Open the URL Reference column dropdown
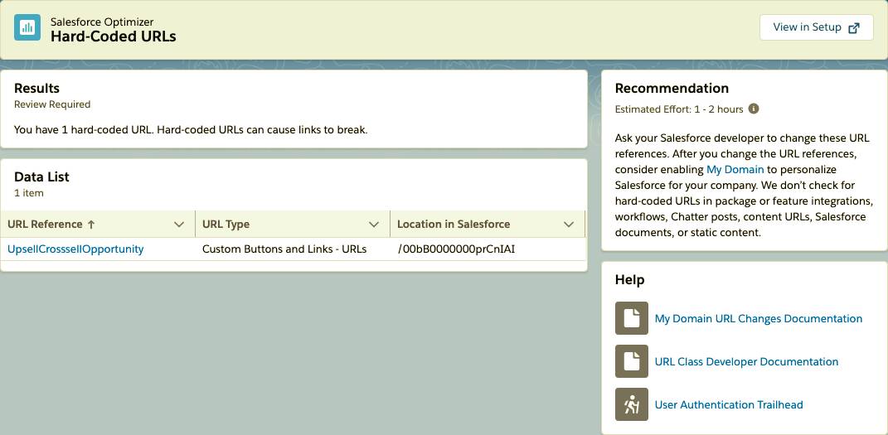The width and height of the screenshot is (888, 435). click(x=179, y=225)
